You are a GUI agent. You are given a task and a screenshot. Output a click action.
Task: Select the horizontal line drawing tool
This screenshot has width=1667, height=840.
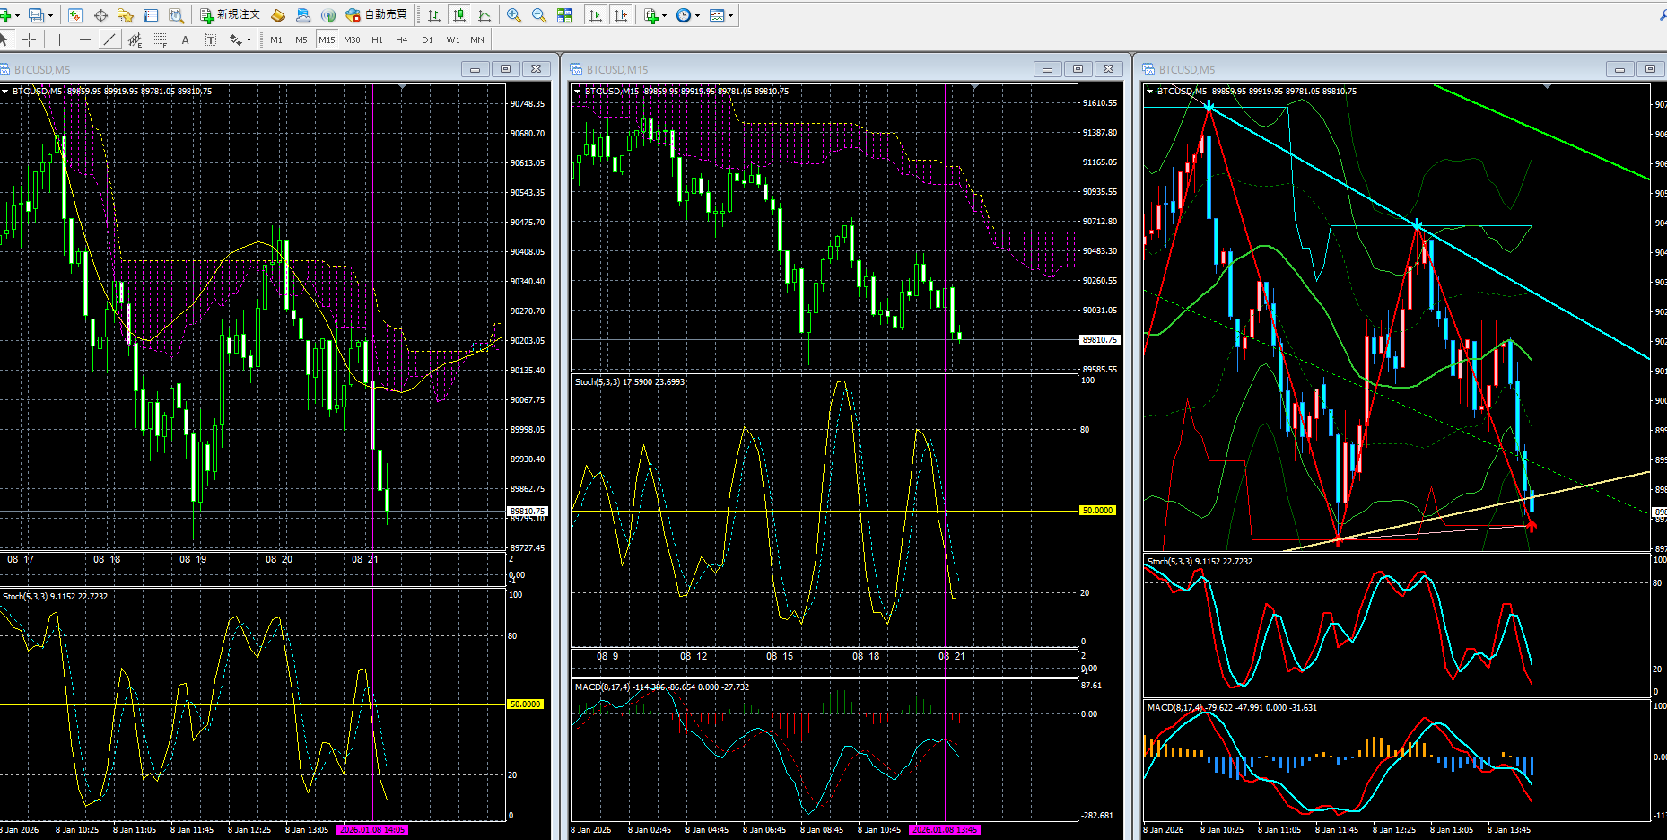(x=84, y=39)
